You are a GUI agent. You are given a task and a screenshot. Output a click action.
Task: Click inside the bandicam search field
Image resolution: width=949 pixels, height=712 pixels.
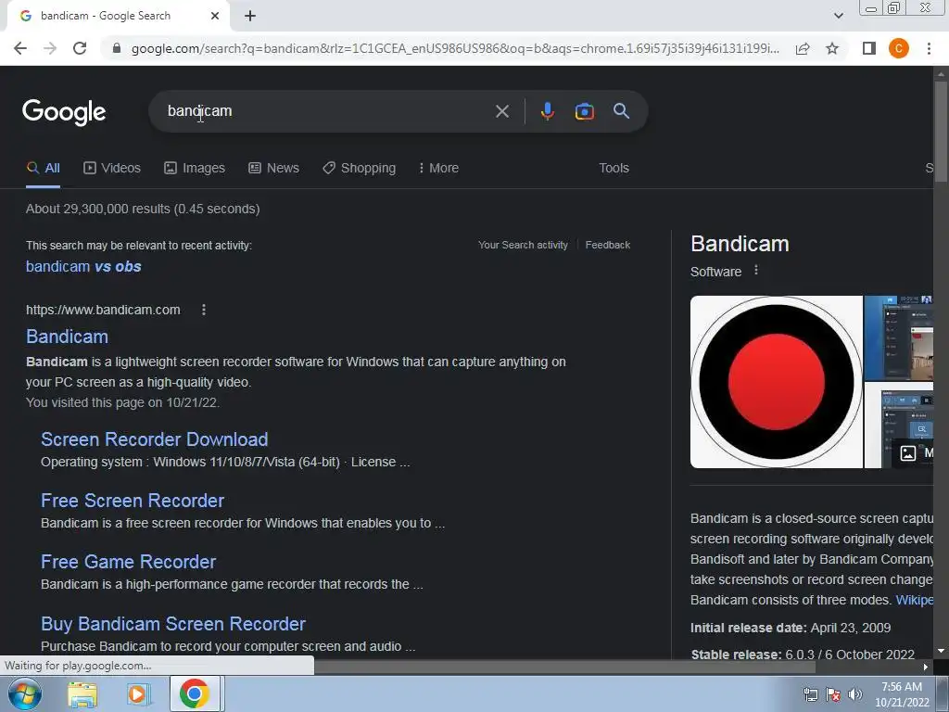(327, 111)
